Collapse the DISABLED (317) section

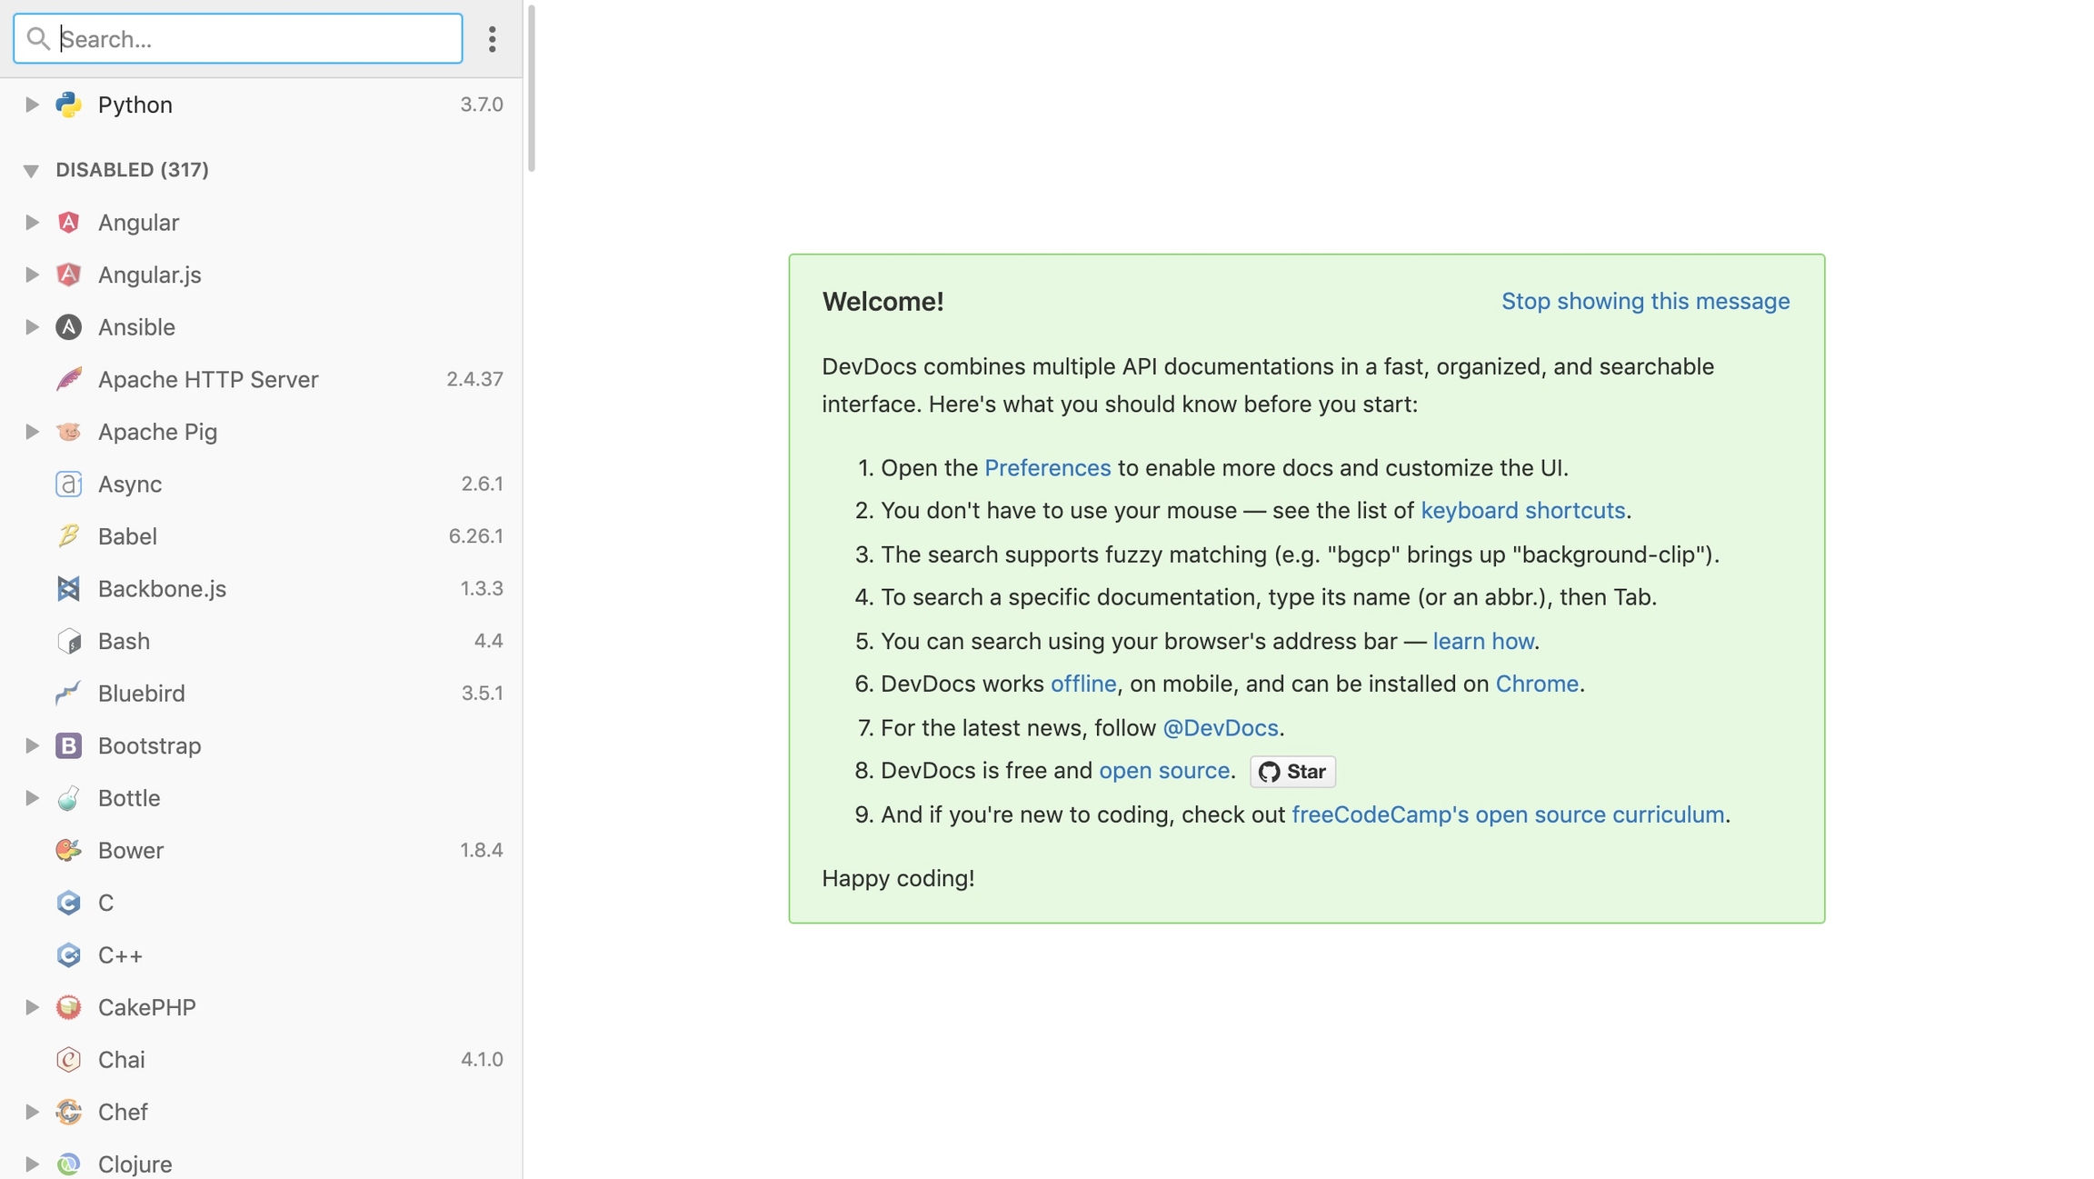31,170
